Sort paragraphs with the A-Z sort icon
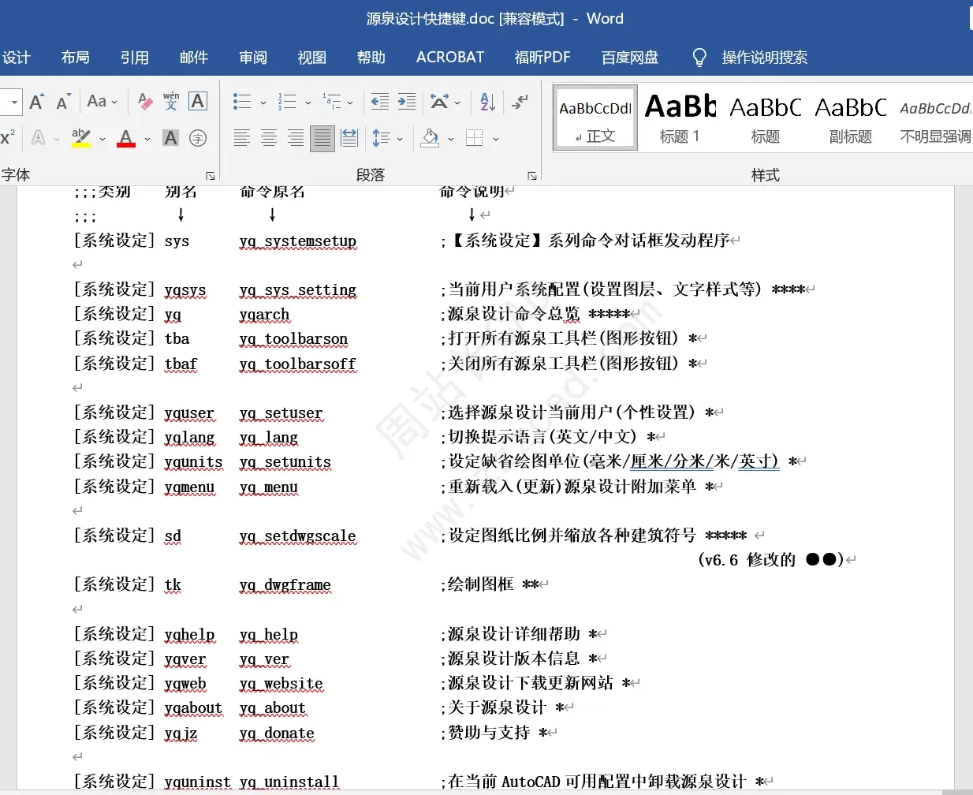 [x=487, y=101]
